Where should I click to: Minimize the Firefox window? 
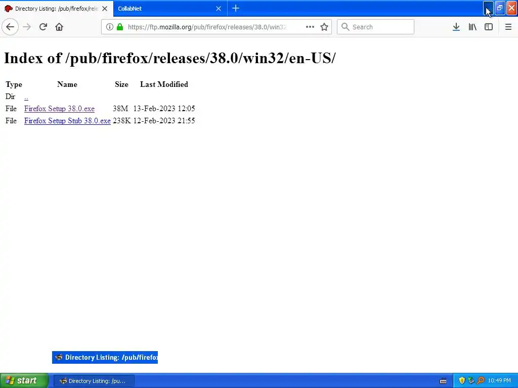click(x=488, y=8)
